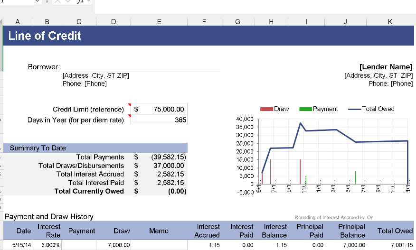
Task: Select the 'Total Currently Owed' label
Action: [x=89, y=191]
